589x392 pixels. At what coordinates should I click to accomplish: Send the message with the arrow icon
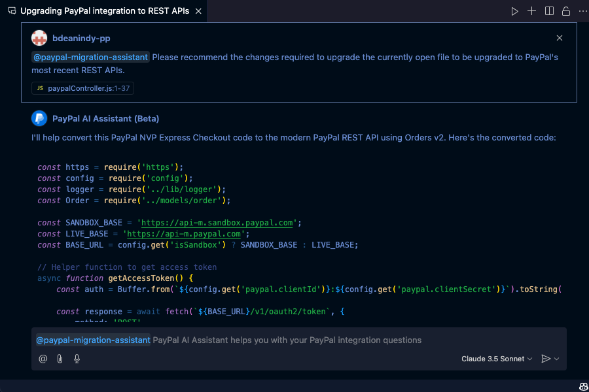(546, 358)
